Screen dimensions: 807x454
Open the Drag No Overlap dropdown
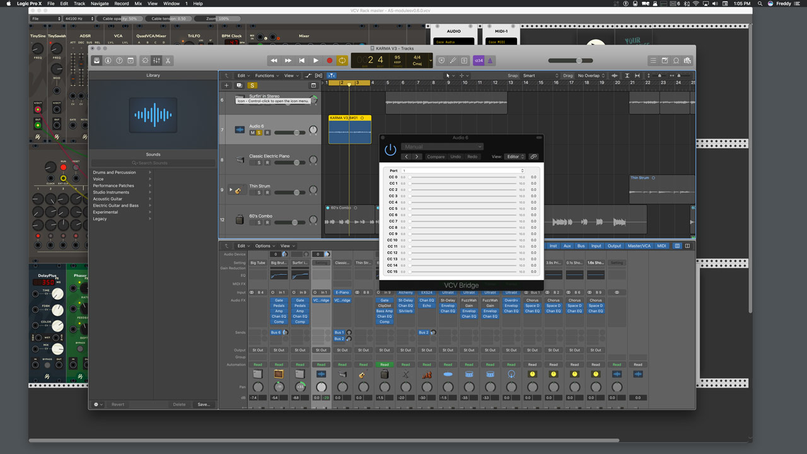tap(592, 76)
